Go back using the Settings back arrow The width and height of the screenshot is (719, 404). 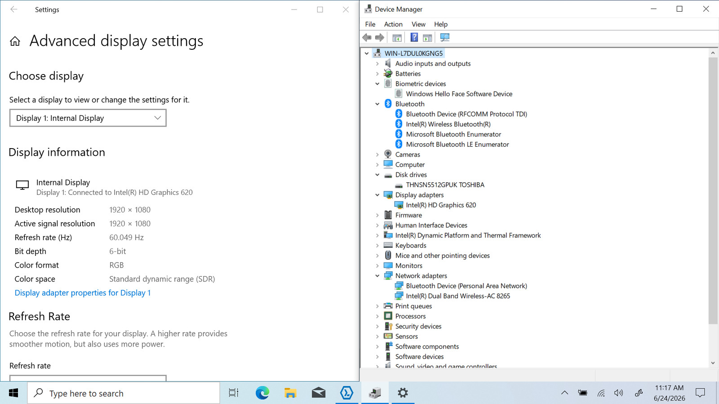14,9
